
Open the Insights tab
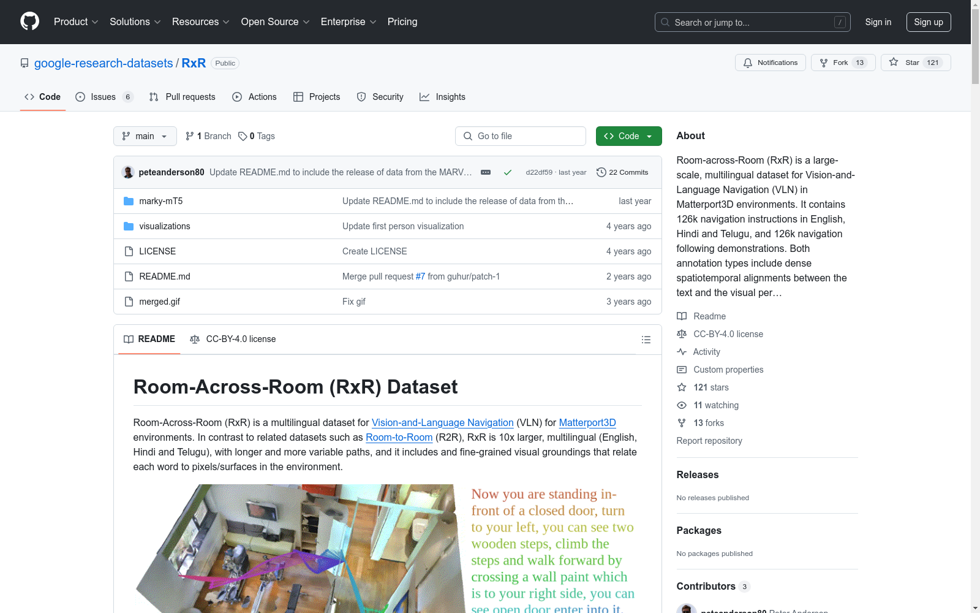click(442, 97)
